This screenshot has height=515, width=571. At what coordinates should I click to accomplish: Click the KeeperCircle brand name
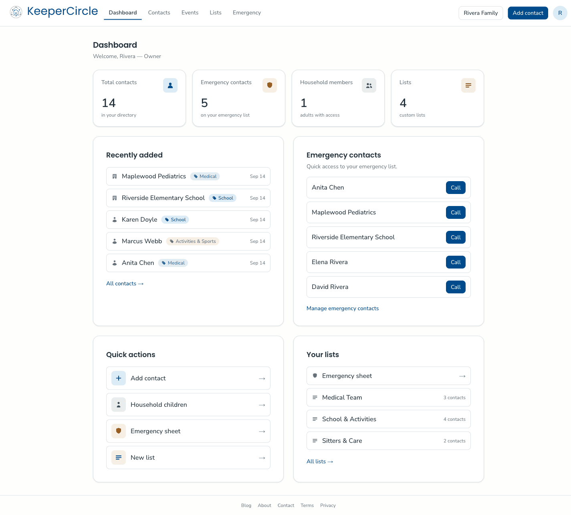(x=63, y=12)
